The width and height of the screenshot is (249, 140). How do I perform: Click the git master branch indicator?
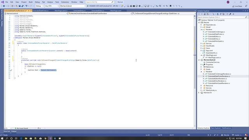(x=237, y=135)
